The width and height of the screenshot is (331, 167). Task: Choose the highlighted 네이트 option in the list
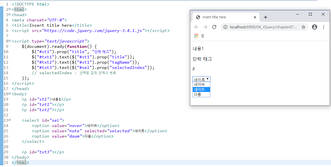point(201,89)
